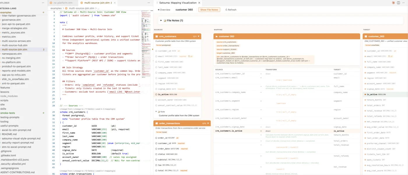Click the split editor icon top right
Image resolution: width=408 pixels, height=175 pixels.
398,3
